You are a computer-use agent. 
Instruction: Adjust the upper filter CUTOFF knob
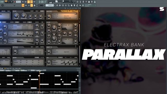coord(54,28)
